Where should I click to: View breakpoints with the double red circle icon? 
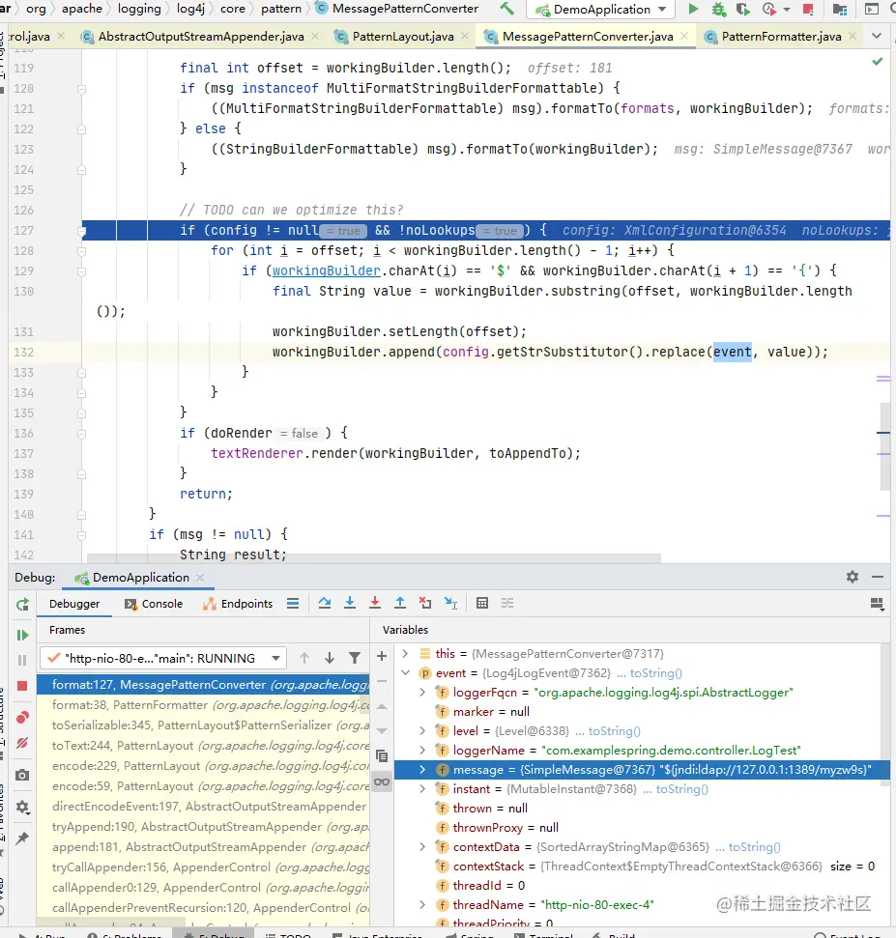coord(22,717)
